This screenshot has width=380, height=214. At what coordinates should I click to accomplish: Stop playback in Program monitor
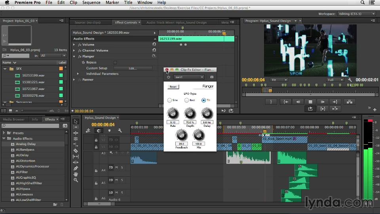click(x=310, y=102)
